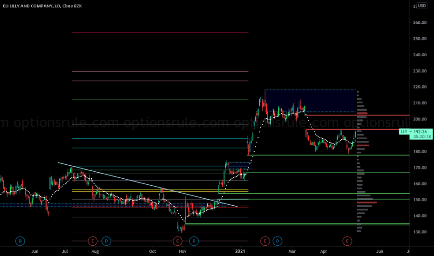Click the 220.00 price axis label
Image resolution: width=434 pixels, height=256 pixels.
(420, 87)
